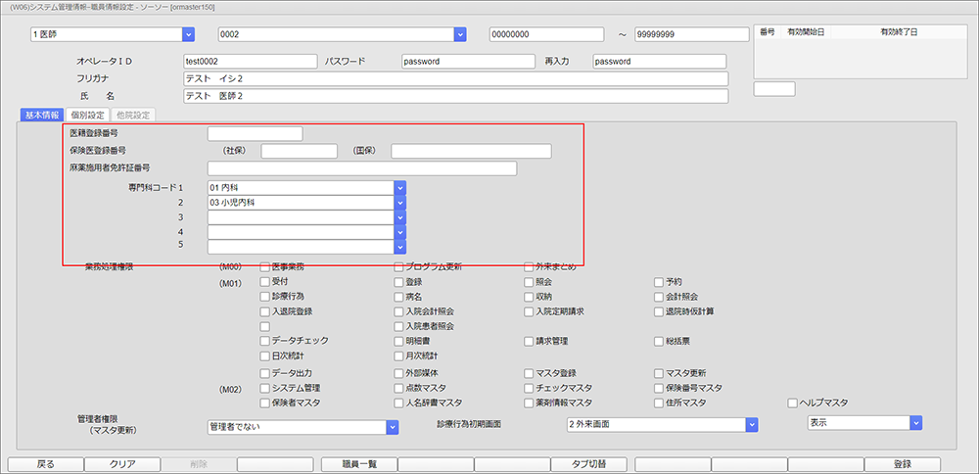Check the 入院患者照会 checkbox
This screenshot has height=474, width=979.
pos(399,327)
